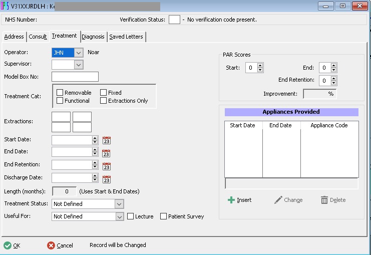The image size is (371, 255).
Task: Open the End Retention calendar picker
Action: click(106, 166)
